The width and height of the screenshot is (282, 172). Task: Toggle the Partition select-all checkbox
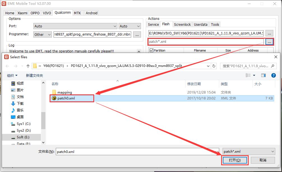pos(151,50)
